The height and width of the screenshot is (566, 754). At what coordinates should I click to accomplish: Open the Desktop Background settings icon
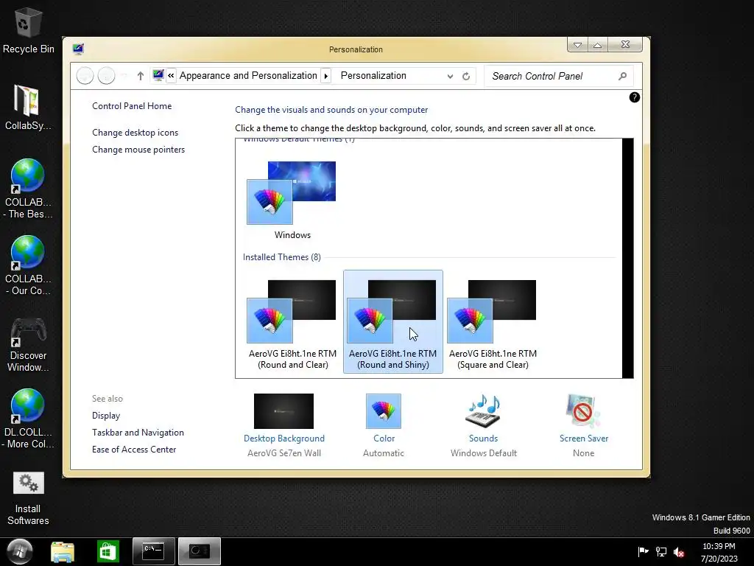pyautogui.click(x=283, y=411)
